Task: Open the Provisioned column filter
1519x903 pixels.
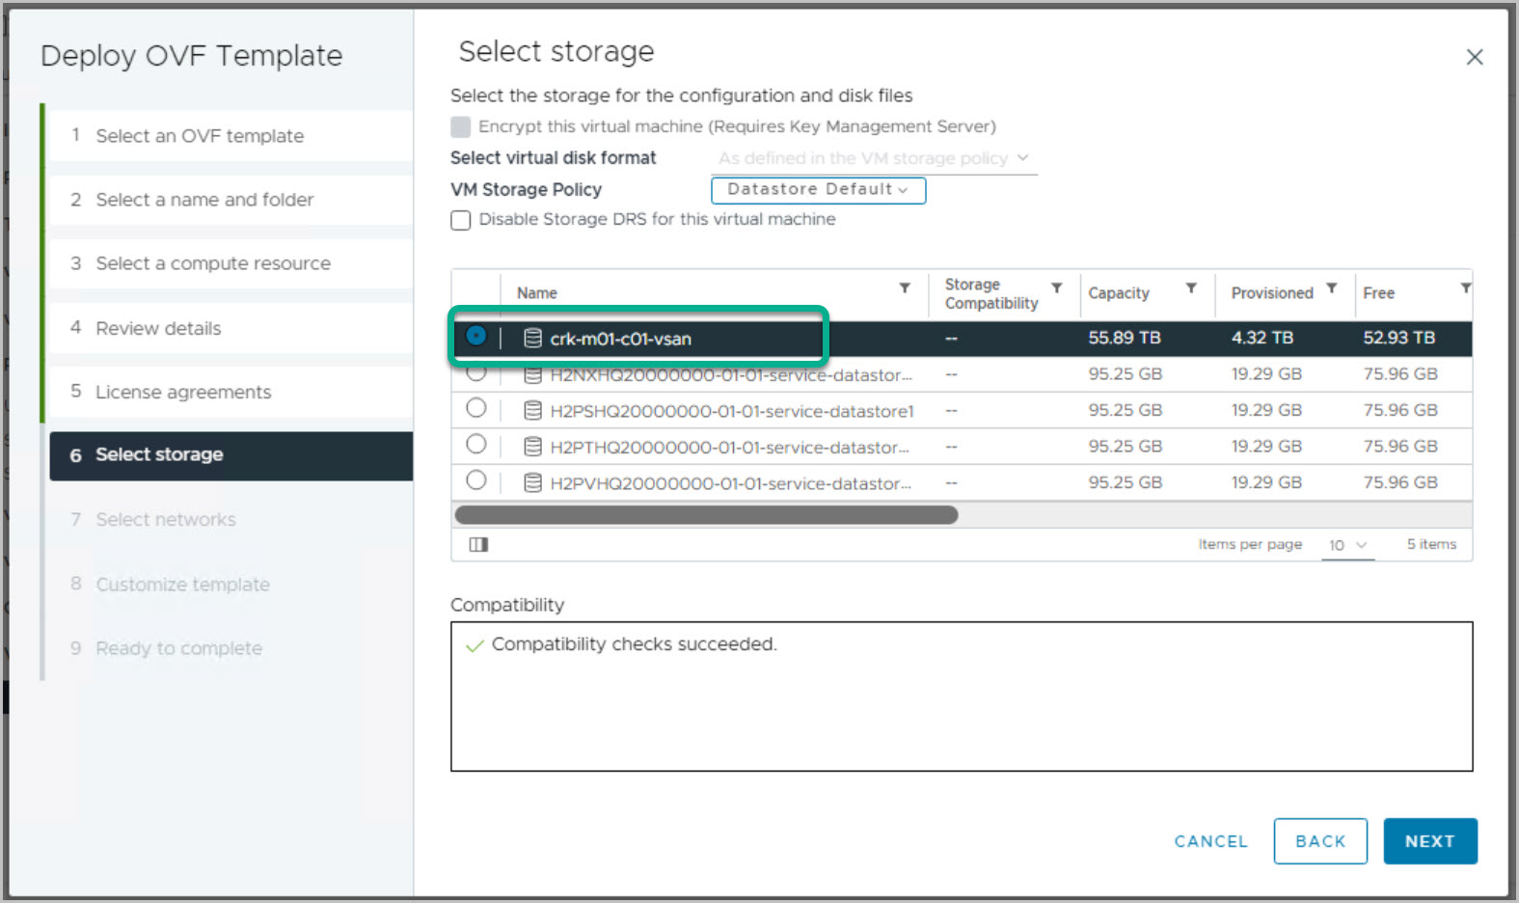Action: coord(1331,288)
